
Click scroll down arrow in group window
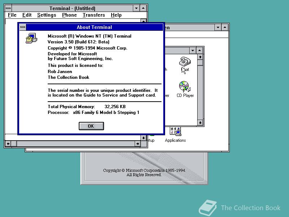200,123
